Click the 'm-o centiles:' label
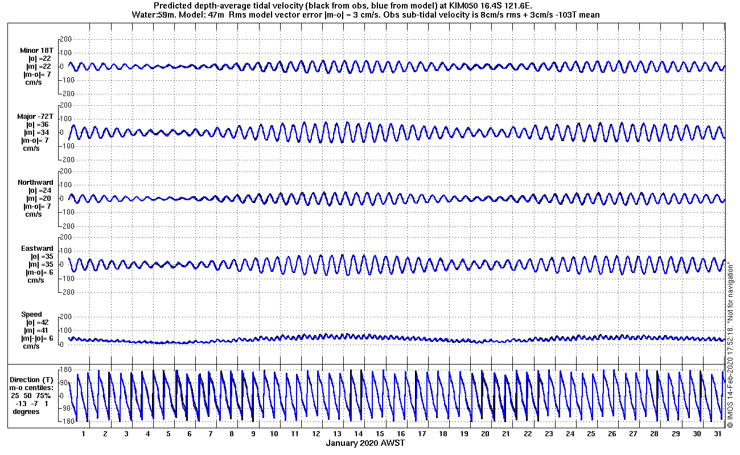This screenshot has height=455, width=740. click(x=32, y=388)
